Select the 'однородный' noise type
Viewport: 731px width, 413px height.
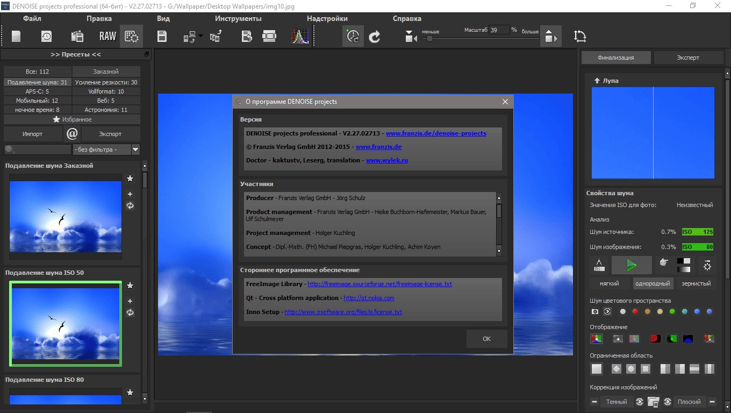coord(653,283)
